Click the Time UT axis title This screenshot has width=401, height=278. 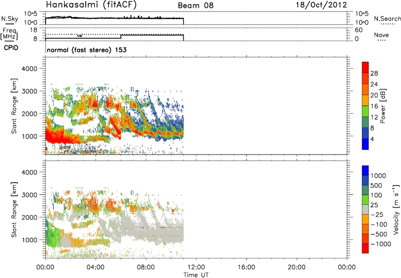pos(196,275)
